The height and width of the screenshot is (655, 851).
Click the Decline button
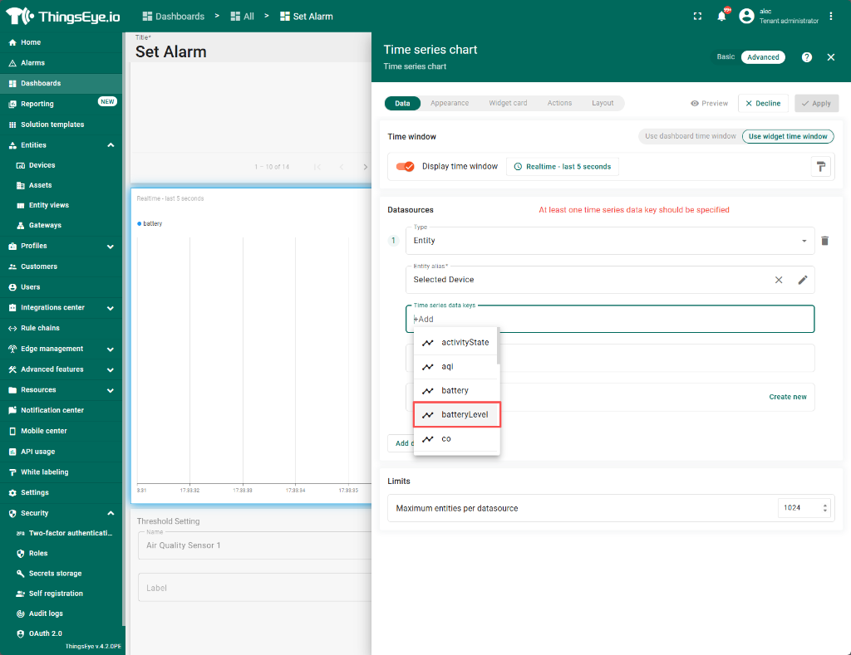[763, 104]
